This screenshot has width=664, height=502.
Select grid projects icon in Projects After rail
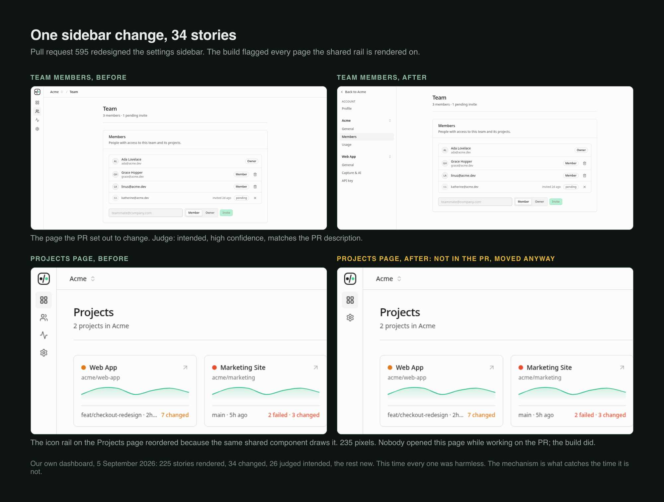350,300
